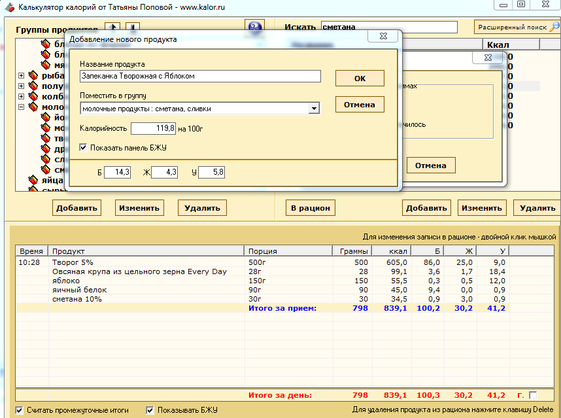Select the 'сметана 10%' ration row
Viewport: 561px width, 418px height.
click(263, 299)
